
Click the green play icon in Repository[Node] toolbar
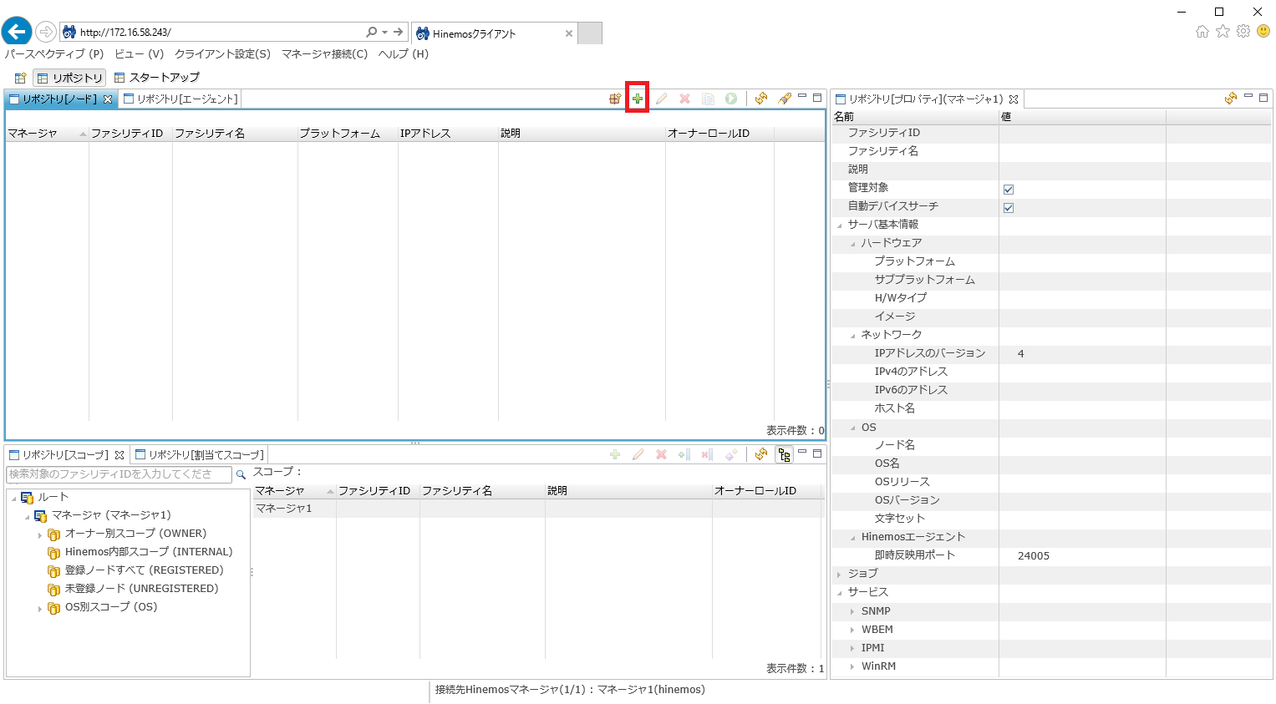coord(731,99)
